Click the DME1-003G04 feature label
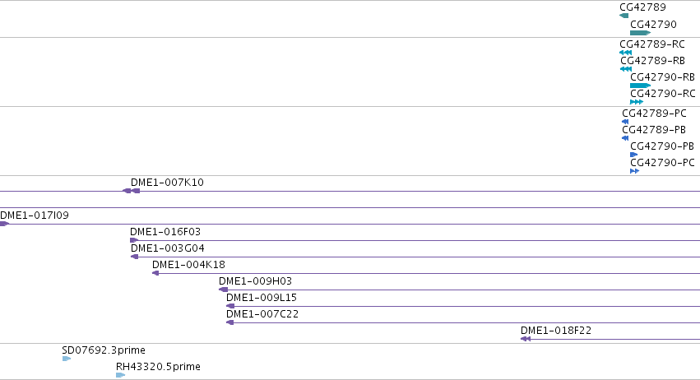Viewport: 700px width, 380px height. tap(168, 248)
